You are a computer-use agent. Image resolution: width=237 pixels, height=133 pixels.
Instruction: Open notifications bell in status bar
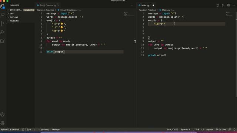point(234,130)
